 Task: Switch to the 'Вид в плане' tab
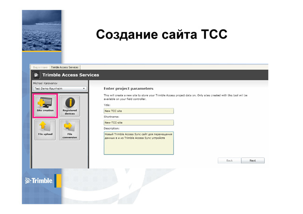(x=40, y=67)
